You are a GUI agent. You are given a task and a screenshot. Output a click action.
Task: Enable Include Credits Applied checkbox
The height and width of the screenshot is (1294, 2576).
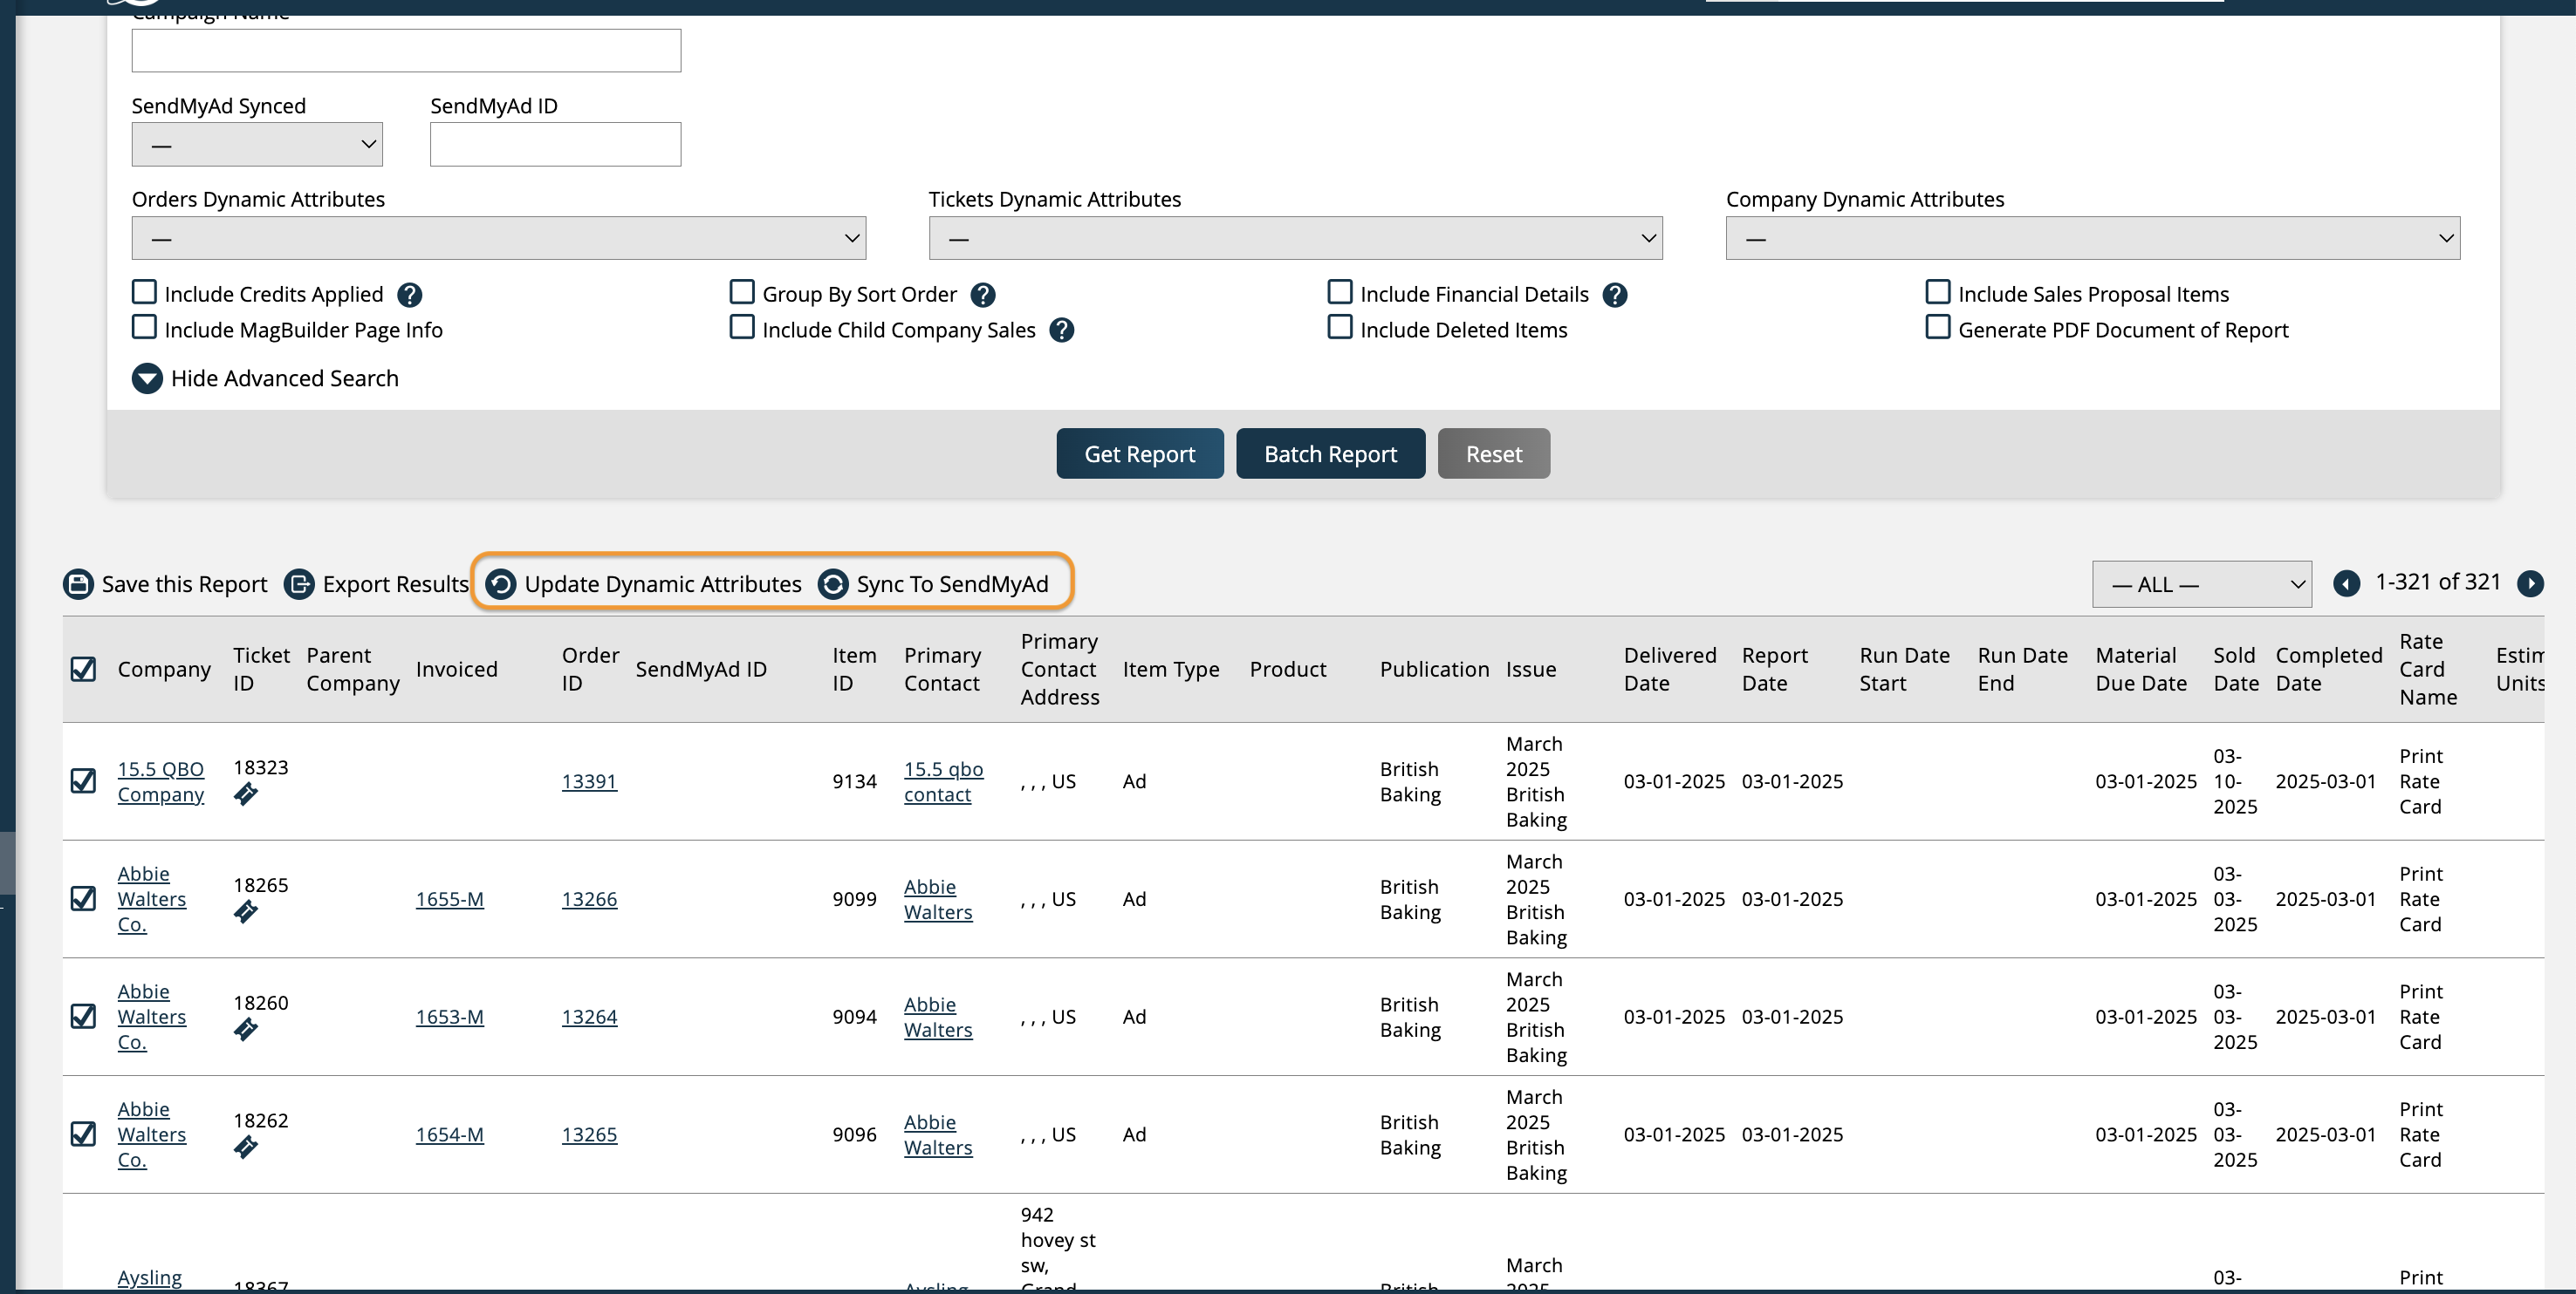pyautogui.click(x=144, y=292)
